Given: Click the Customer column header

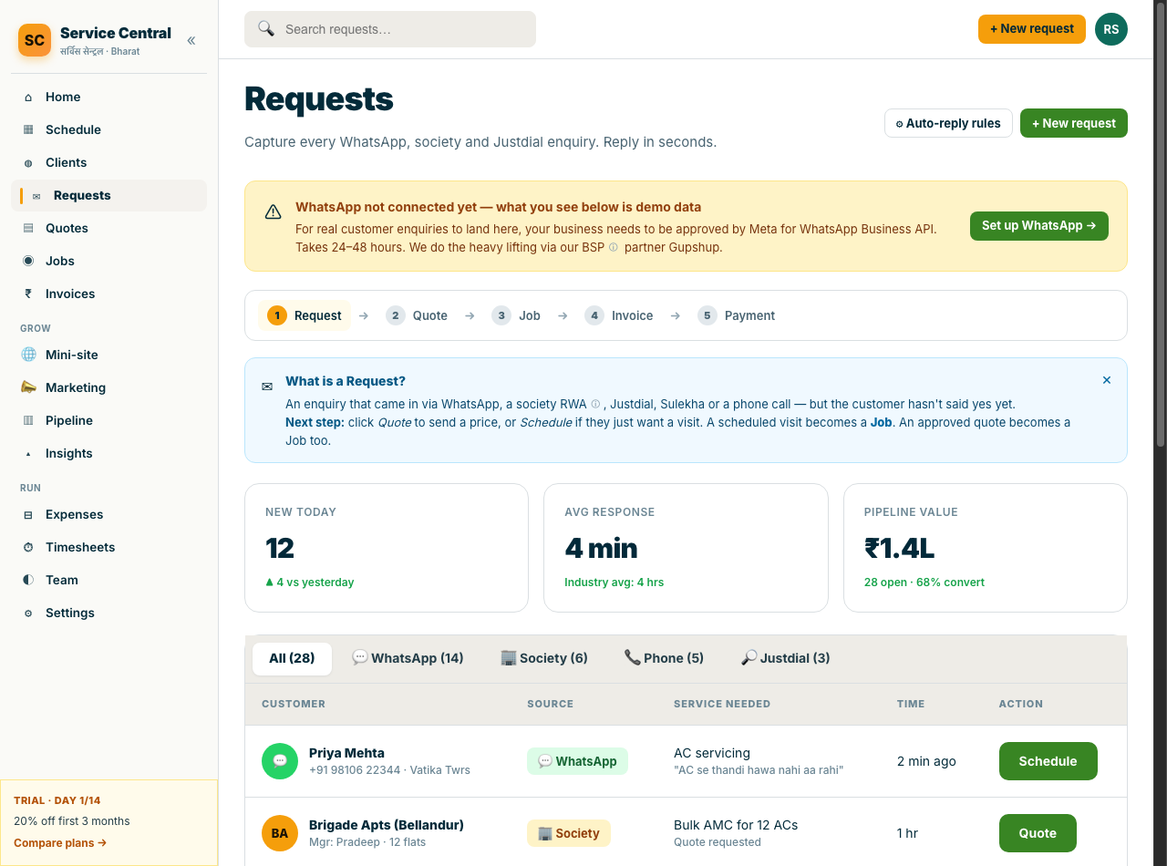Looking at the screenshot, I should [294, 704].
